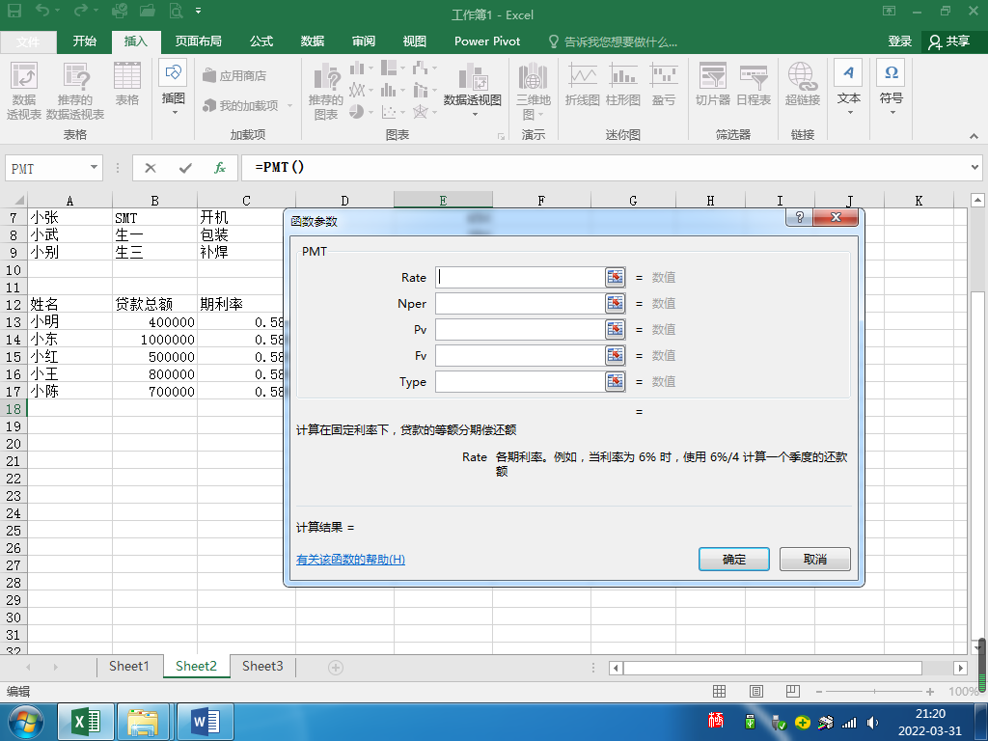Open the Illustrations menu (插图)
Screen dimensions: 988x741
pos(174,88)
